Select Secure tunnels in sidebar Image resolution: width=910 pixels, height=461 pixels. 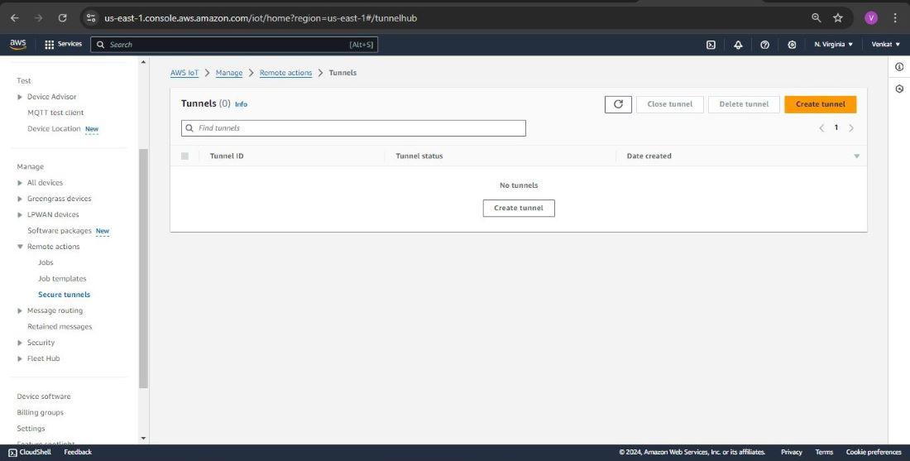(x=65, y=295)
